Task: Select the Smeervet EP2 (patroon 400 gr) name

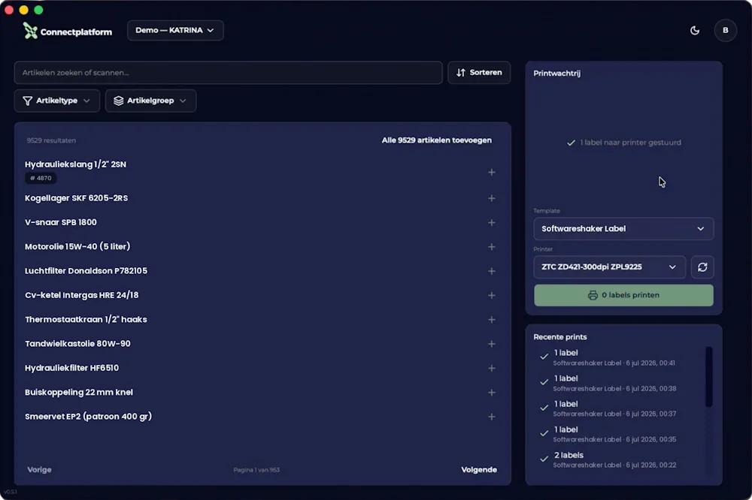Action: 88,416
